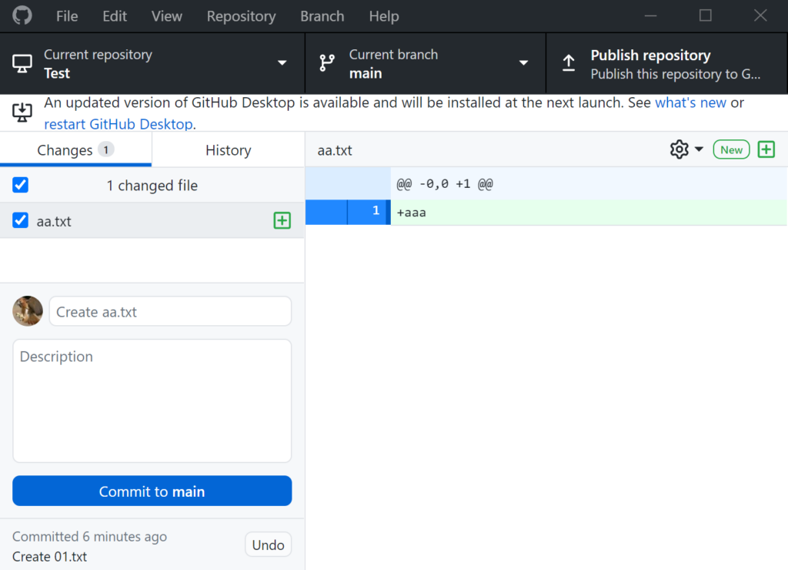Focus the commit summary input field
Viewport: 788px width, 570px height.
point(170,311)
